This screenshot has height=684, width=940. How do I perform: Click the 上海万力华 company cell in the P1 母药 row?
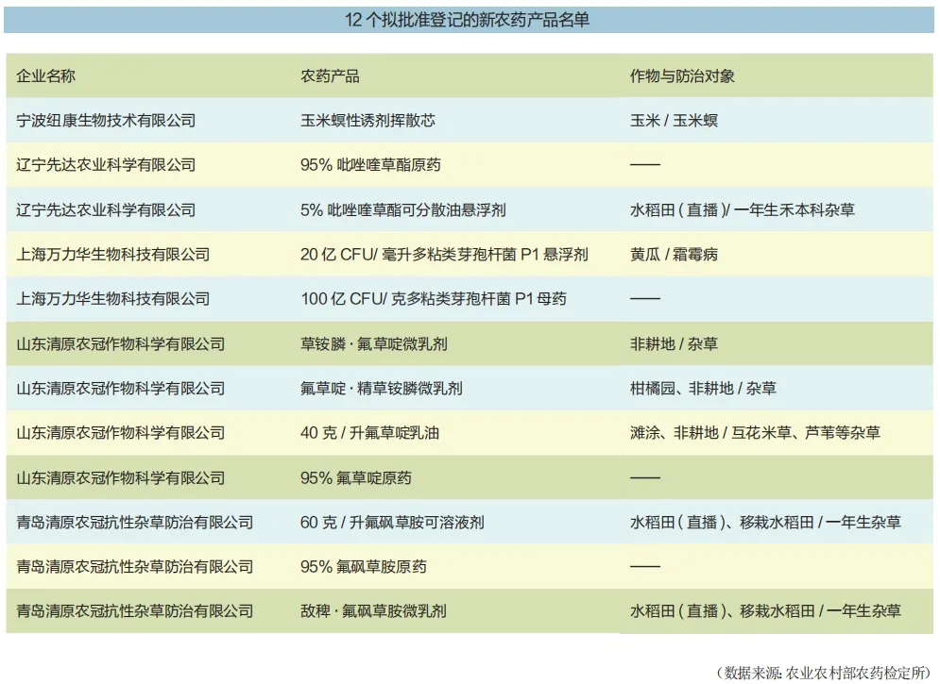[x=113, y=299]
